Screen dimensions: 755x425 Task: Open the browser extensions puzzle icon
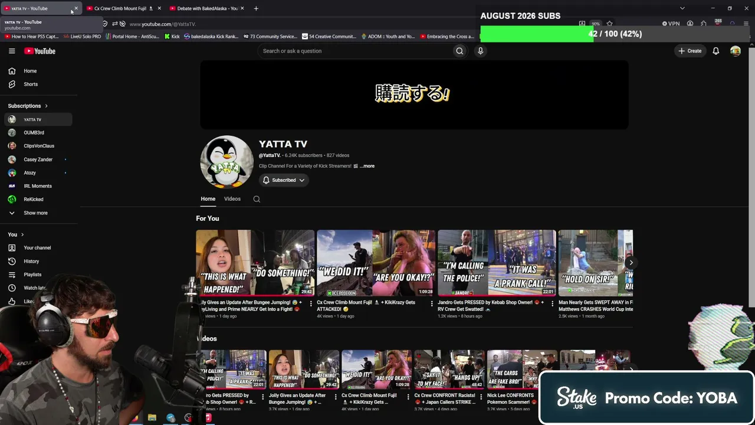704,24
